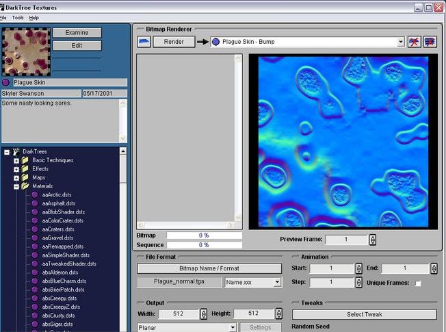This screenshot has width=446, height=332.
Task: Expand the Basic Techniques folder
Action: [x=16, y=160]
